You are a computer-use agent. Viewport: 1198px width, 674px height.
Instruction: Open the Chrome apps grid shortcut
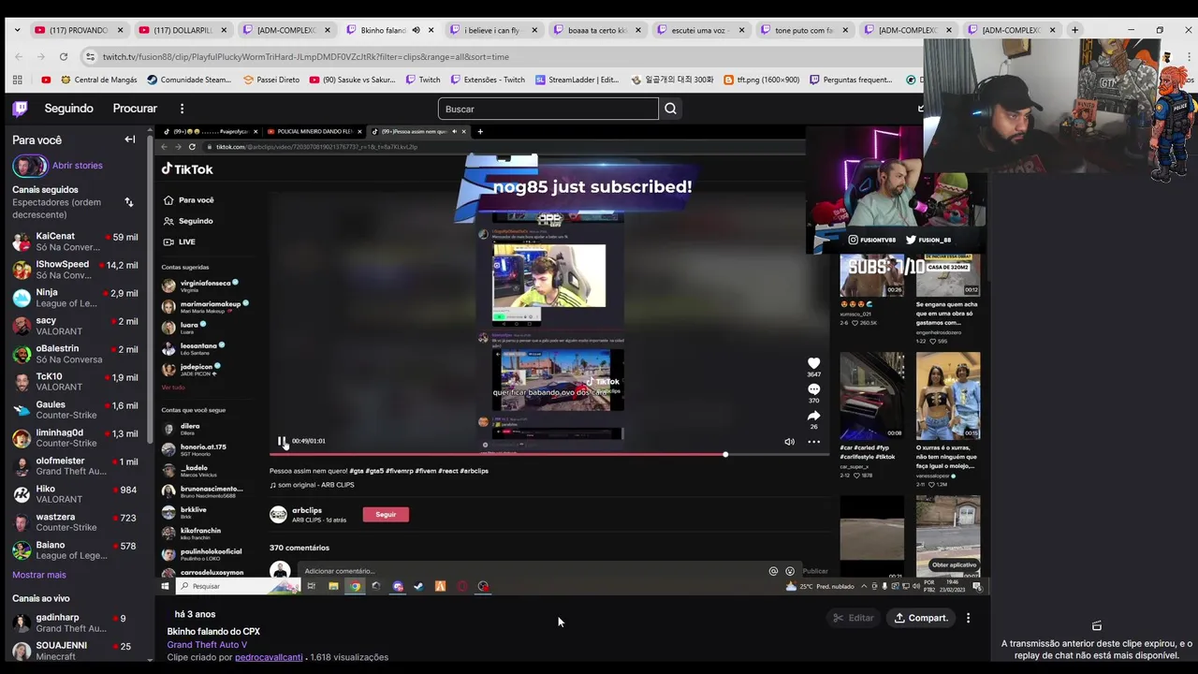pyautogui.click(x=18, y=80)
